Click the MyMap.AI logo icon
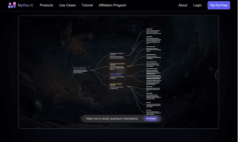 tap(12, 5)
